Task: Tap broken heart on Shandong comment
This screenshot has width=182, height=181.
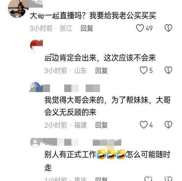Action: [x=168, y=70]
